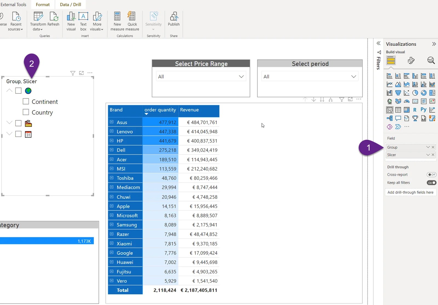This screenshot has height=305, width=438.
Task: Click the Refresh icon
Action: tap(54, 16)
